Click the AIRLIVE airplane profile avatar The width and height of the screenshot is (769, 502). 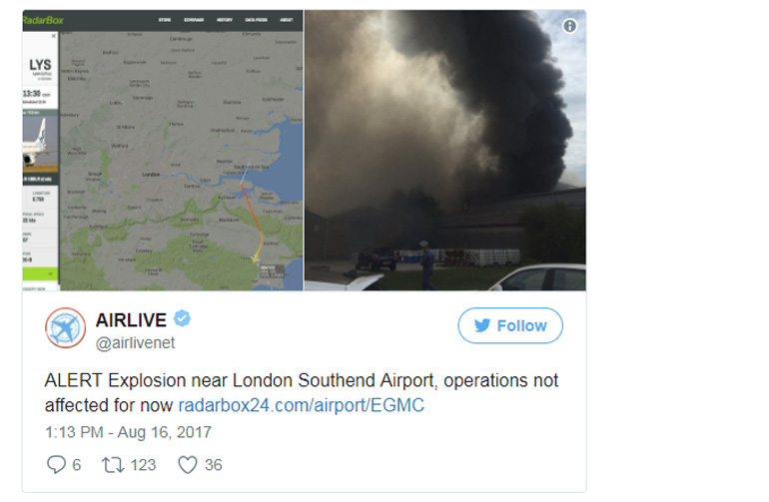[x=65, y=327]
